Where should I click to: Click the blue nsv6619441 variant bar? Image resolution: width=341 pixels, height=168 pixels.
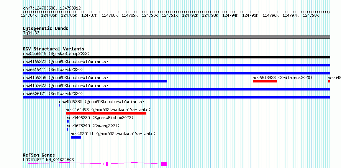(176, 73)
